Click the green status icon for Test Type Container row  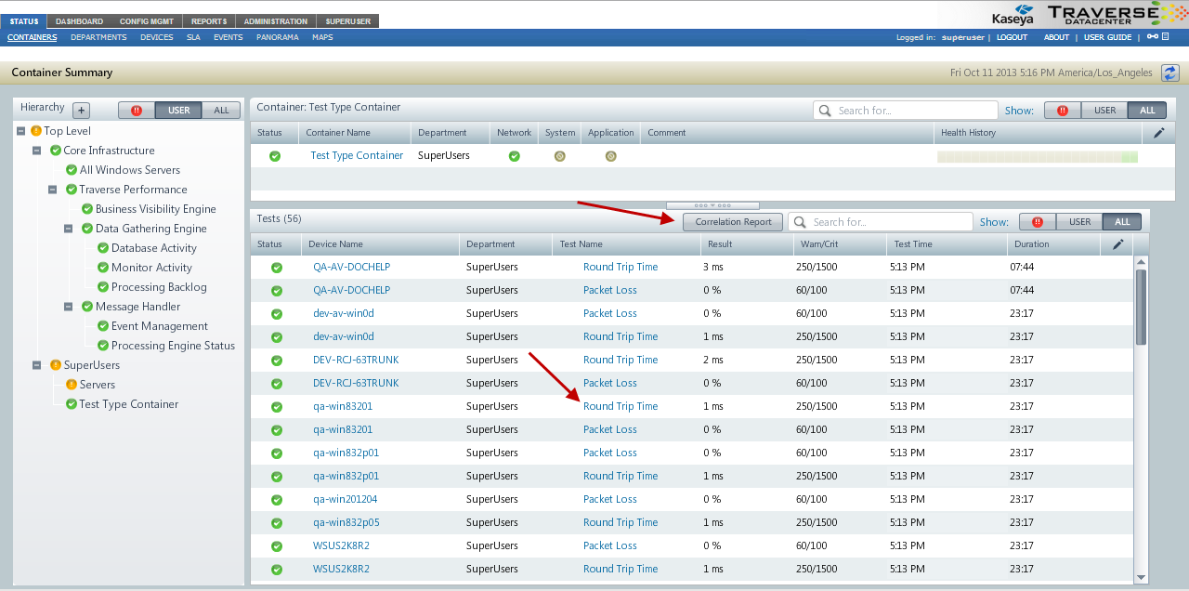[x=275, y=156]
